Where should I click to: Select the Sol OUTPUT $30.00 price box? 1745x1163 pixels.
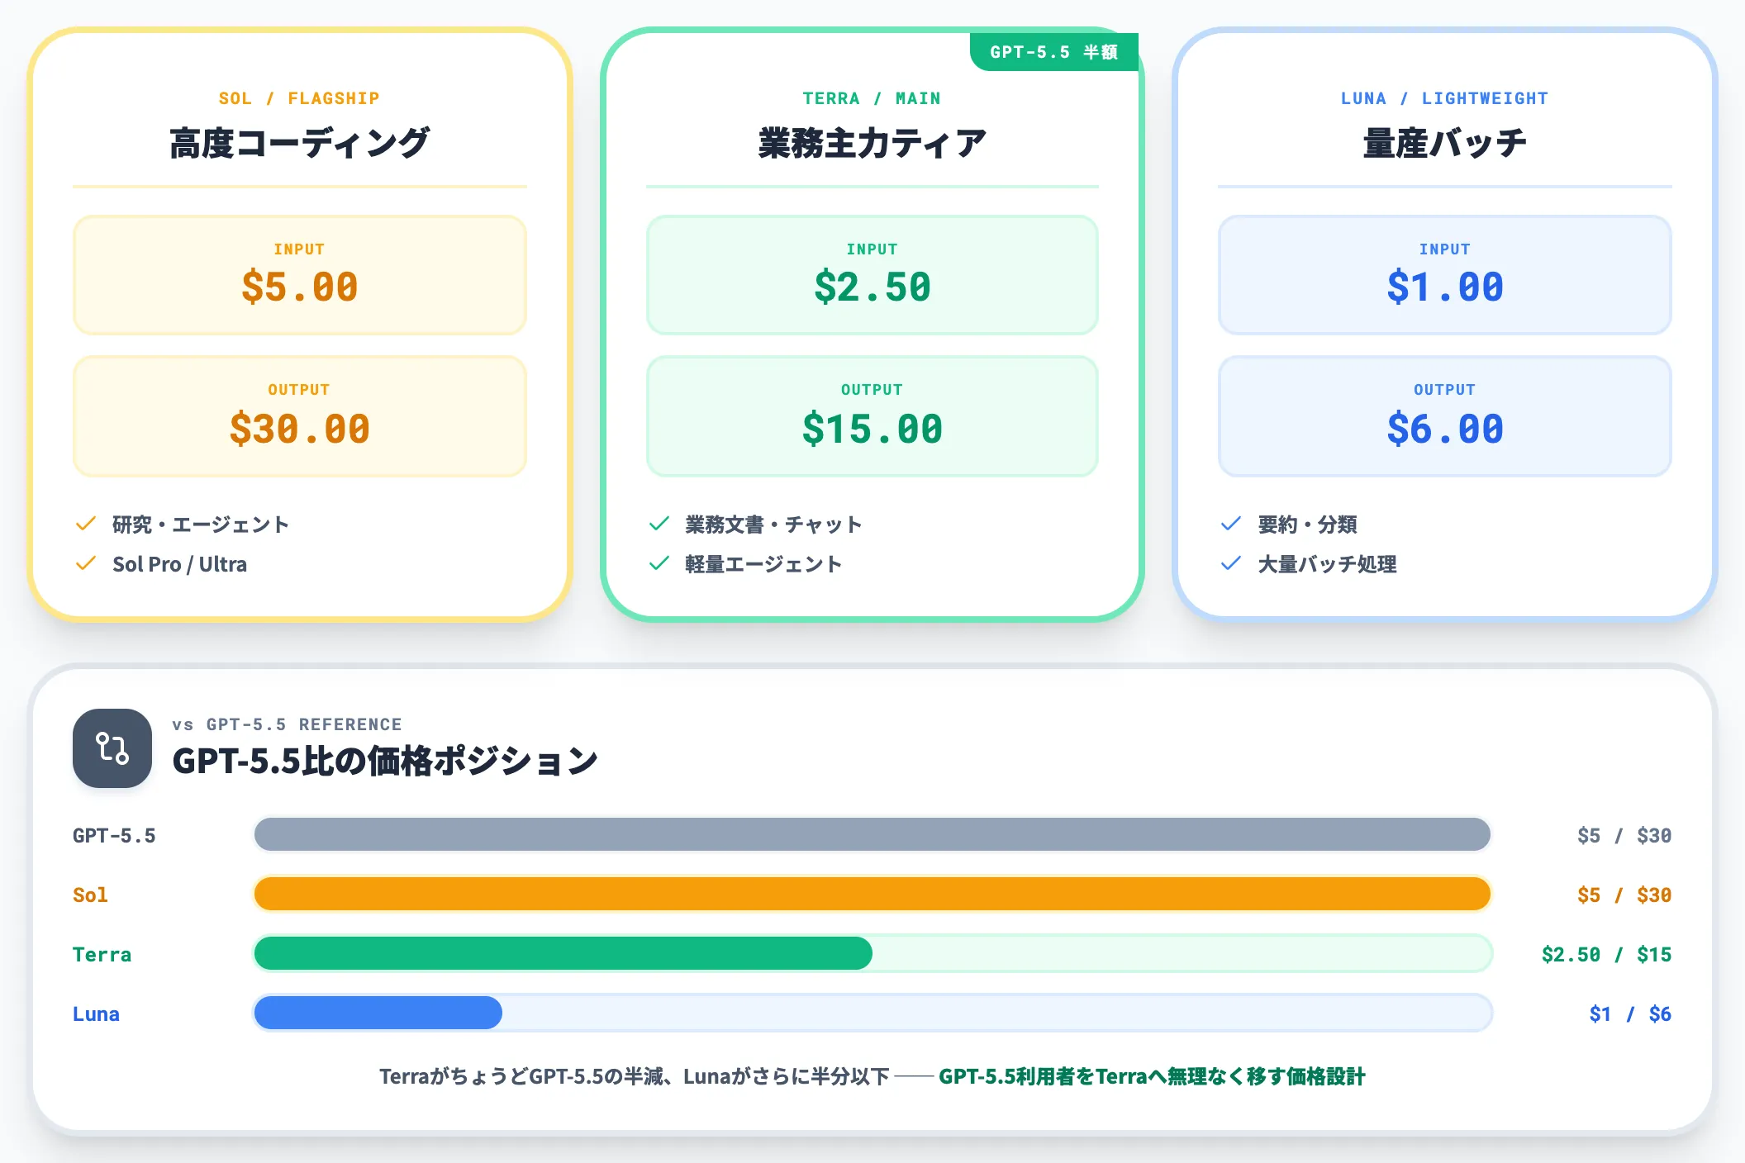pos(300,416)
